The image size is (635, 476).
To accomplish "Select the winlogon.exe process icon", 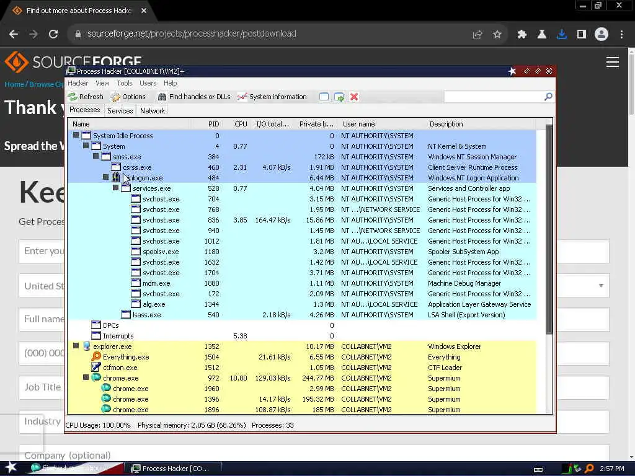I will pos(116,177).
